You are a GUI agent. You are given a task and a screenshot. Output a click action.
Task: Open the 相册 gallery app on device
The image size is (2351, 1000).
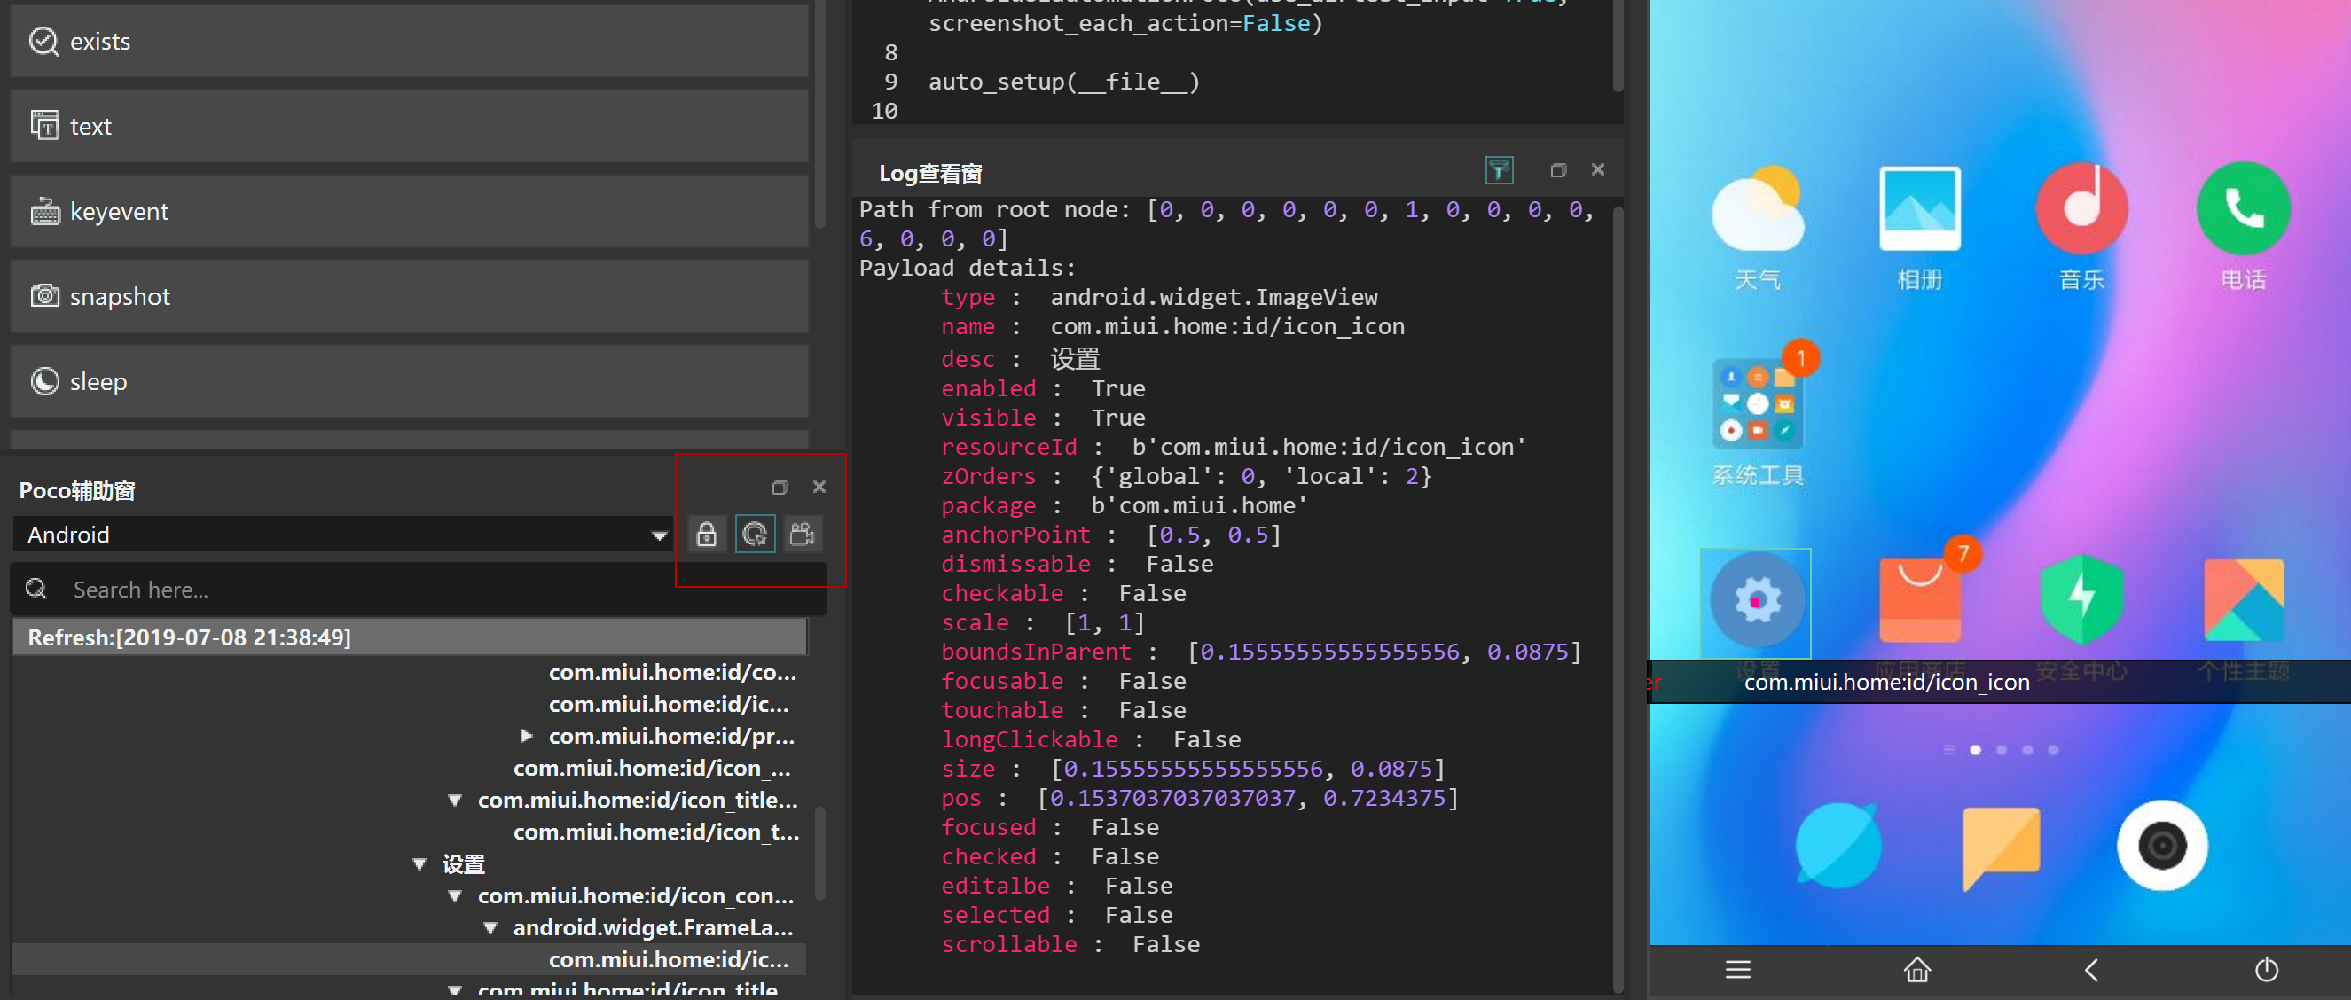(x=1919, y=209)
